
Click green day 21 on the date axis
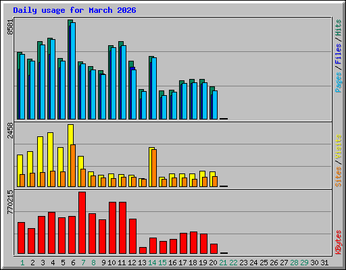[223, 263]
